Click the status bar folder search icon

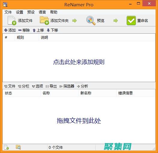pos(18,147)
